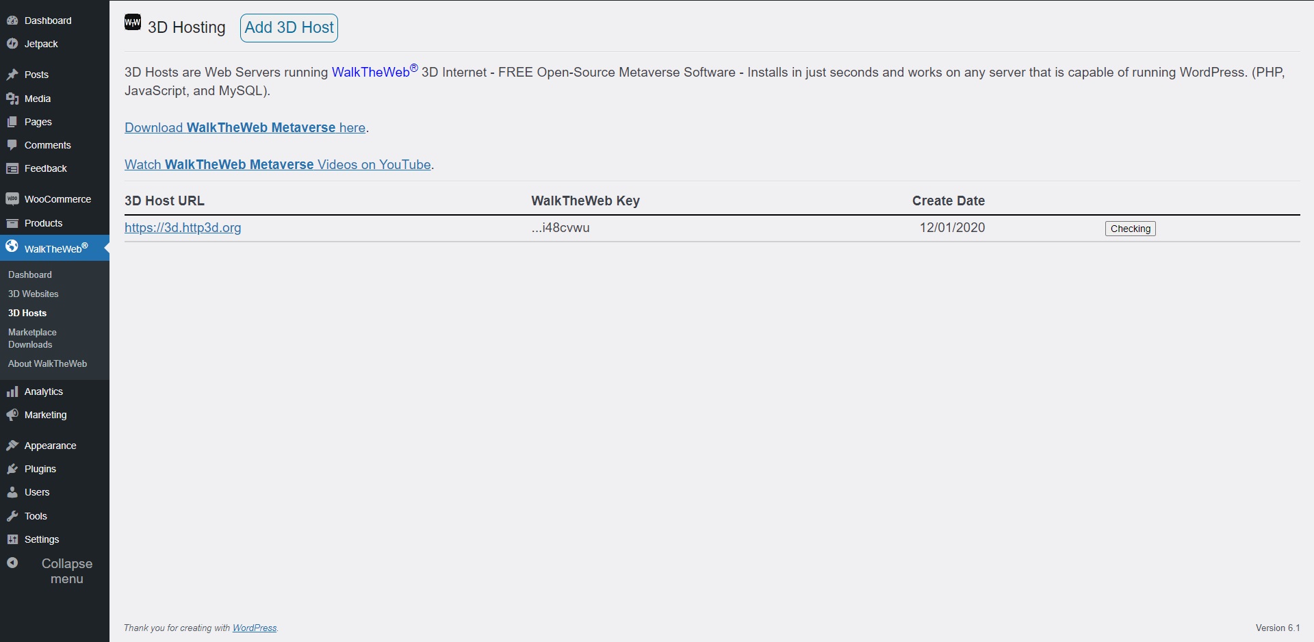The height and width of the screenshot is (642, 1314).
Task: Click the Users person icon
Action: click(x=12, y=492)
